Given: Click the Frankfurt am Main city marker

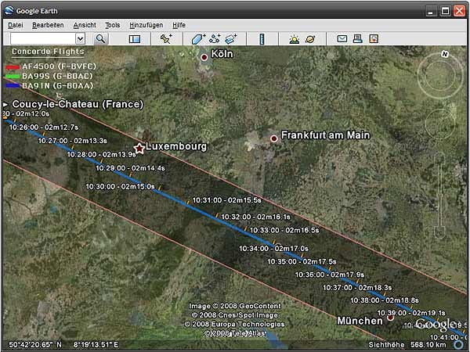Looking at the screenshot, I should tap(274, 138).
